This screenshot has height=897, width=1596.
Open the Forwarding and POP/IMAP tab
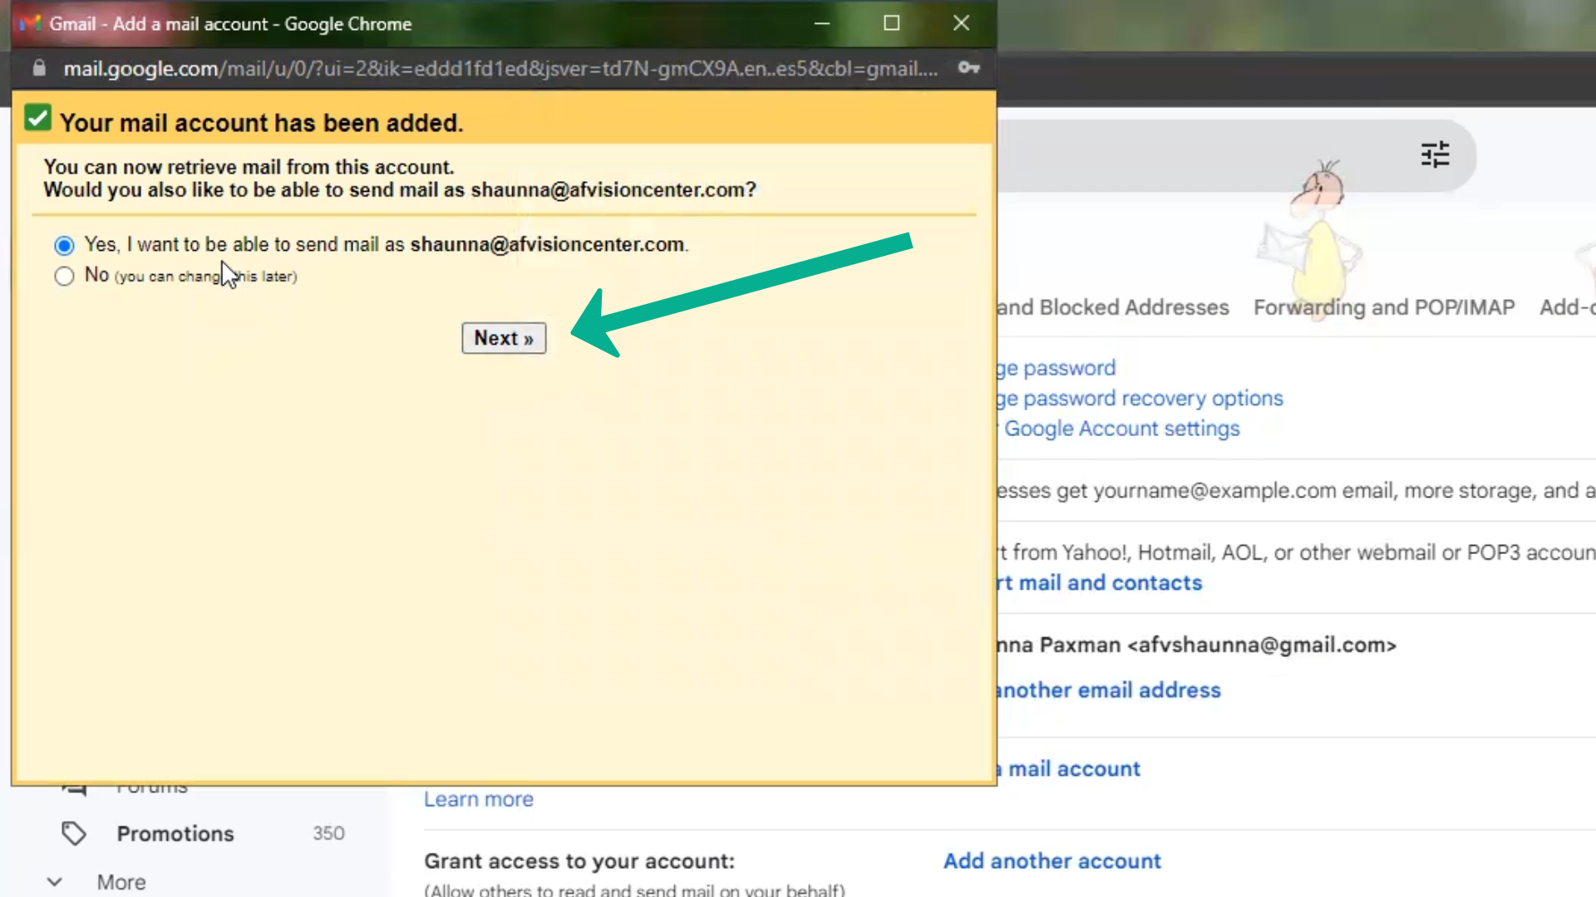point(1383,307)
